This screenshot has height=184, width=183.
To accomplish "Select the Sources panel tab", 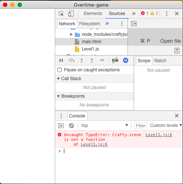I will [117, 14].
